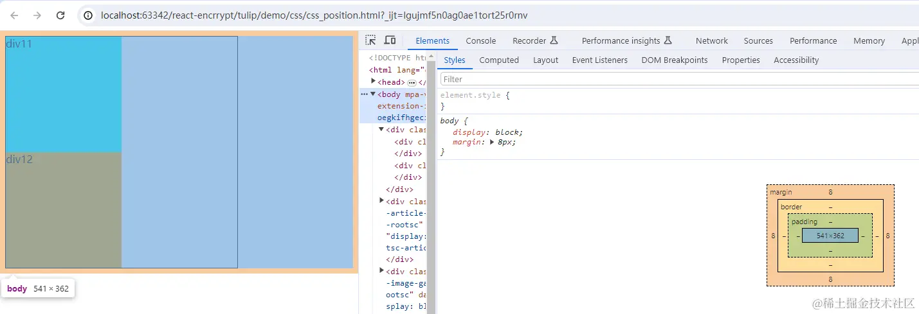Click the body 541 × 362 tooltip
The width and height of the screenshot is (919, 314).
pyautogui.click(x=38, y=288)
